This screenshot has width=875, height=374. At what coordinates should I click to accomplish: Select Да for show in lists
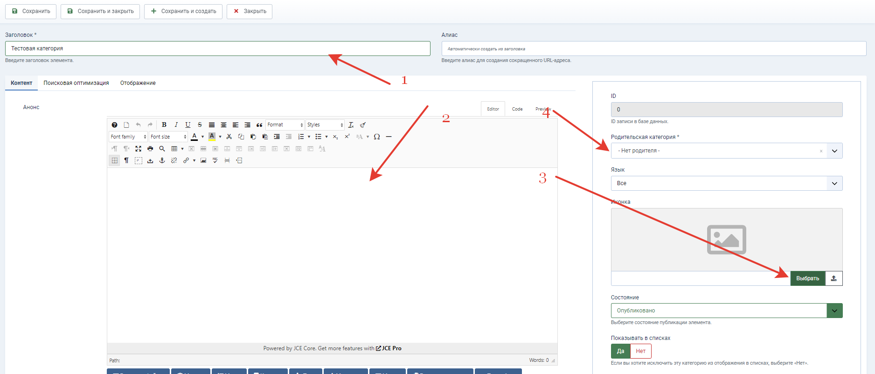click(x=621, y=351)
